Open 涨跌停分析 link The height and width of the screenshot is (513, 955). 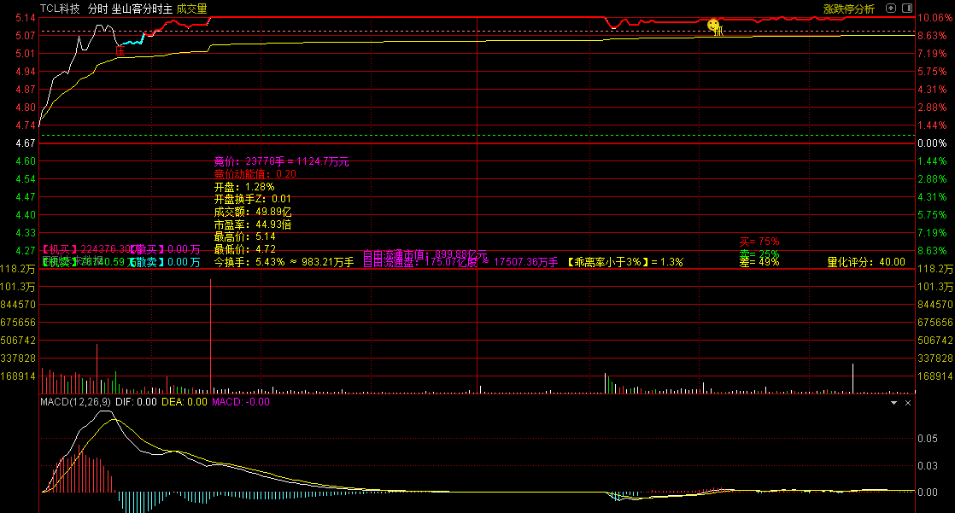(848, 9)
